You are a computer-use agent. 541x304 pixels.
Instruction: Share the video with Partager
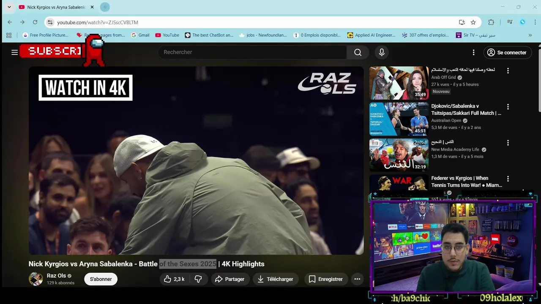(x=230, y=279)
